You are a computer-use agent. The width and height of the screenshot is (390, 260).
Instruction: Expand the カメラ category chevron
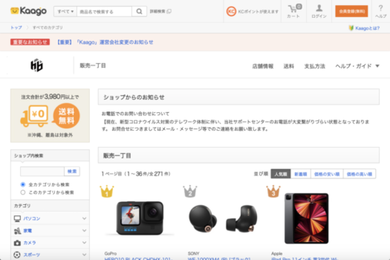[84, 243]
